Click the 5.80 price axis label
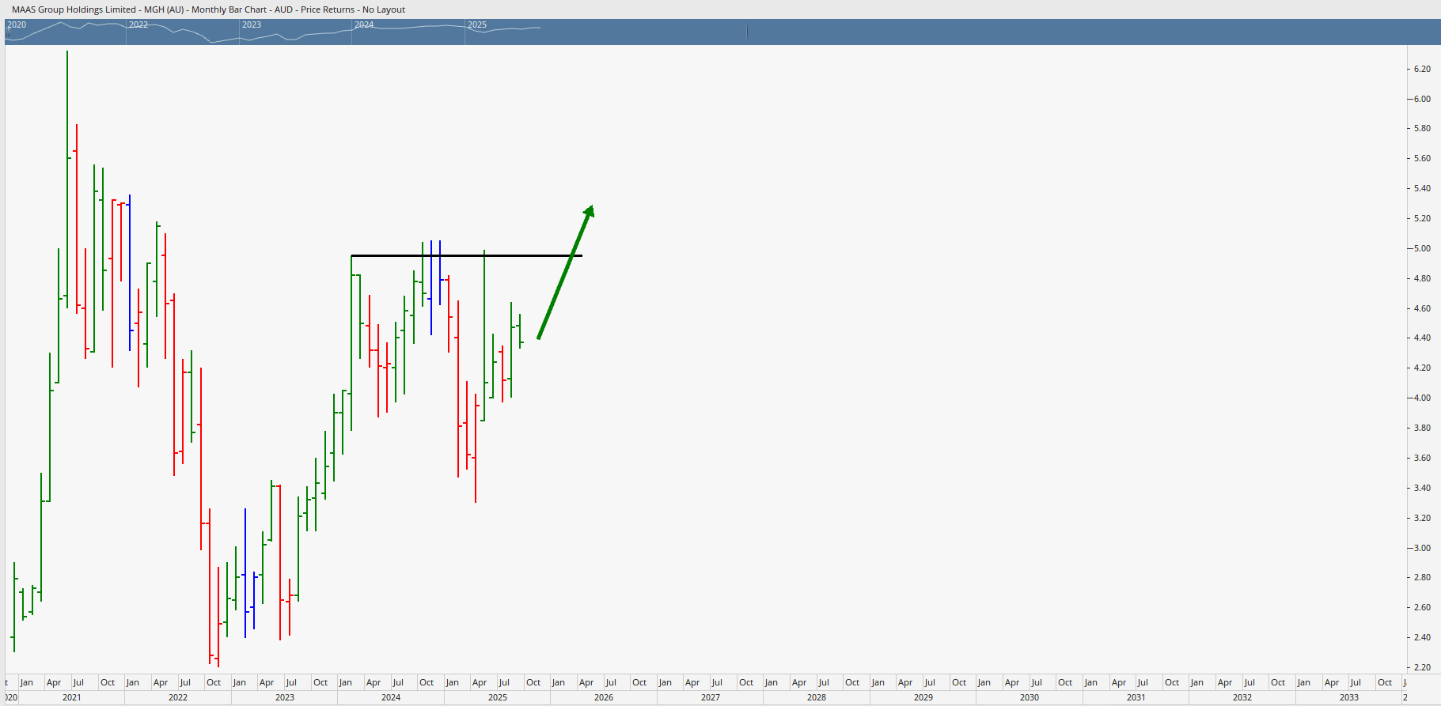This screenshot has width=1441, height=706. coord(1422,128)
